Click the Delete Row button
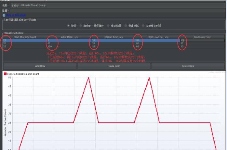Viewport: 227px width, 150px height. [x=188, y=66]
